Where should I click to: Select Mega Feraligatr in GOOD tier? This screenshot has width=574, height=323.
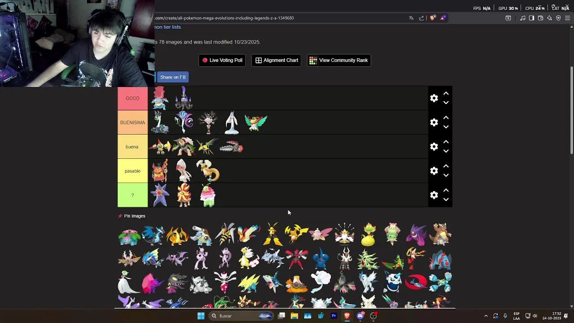pyautogui.click(x=160, y=98)
